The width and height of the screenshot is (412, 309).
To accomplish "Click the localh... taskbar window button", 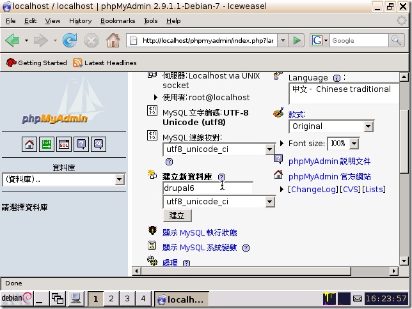I will click(181, 299).
